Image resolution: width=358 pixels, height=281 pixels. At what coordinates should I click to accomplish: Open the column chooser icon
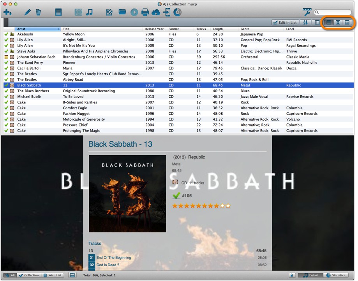[x=317, y=22]
